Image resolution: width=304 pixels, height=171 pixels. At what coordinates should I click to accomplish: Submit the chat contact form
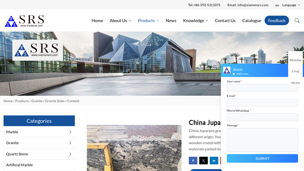[262, 158]
